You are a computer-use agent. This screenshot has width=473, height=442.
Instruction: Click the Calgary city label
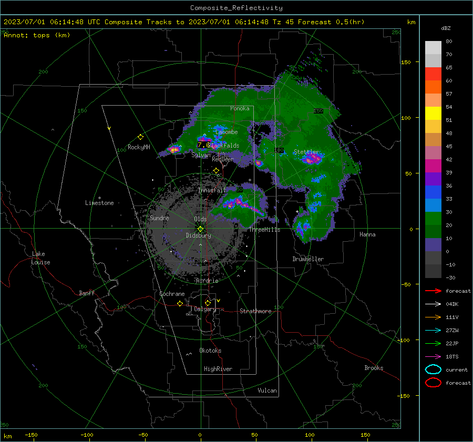205,309
